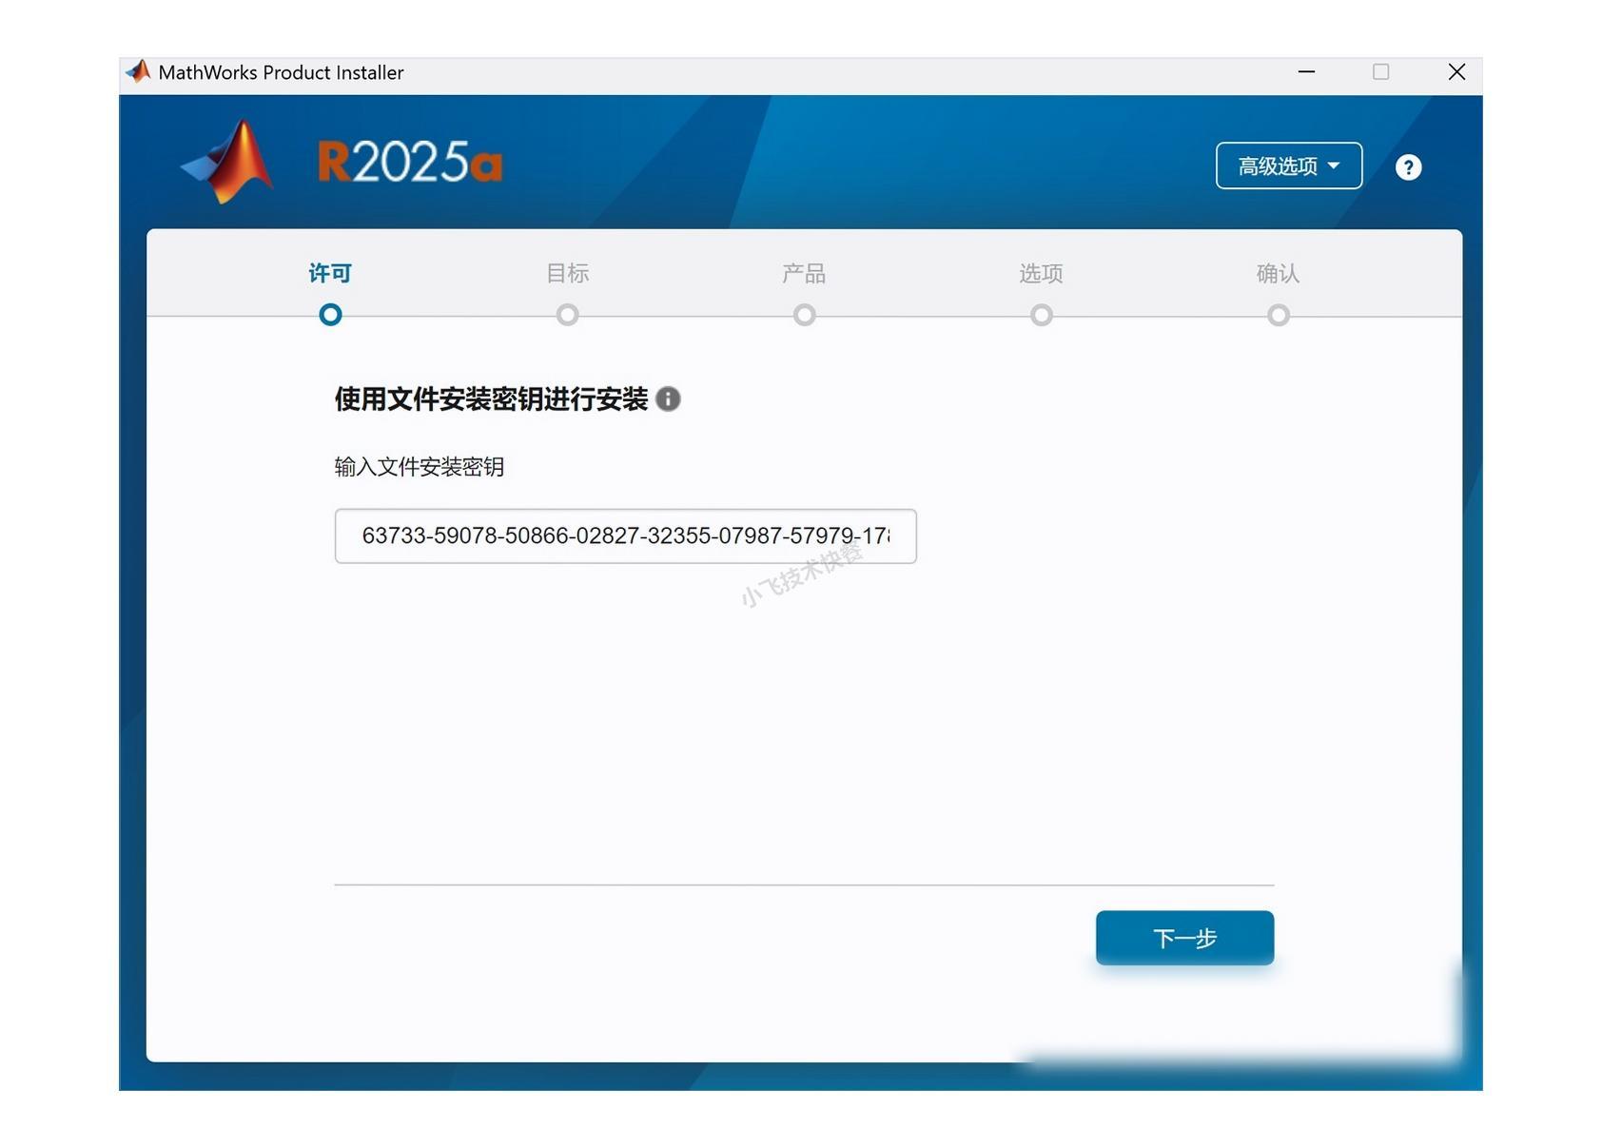Screen dimensions: 1602x1148
Task: Click the 选项 step circle marker
Action: coord(1041,315)
